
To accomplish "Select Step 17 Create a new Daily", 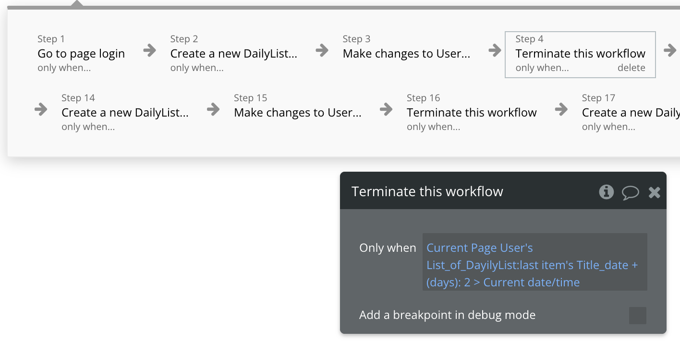I will (x=631, y=112).
